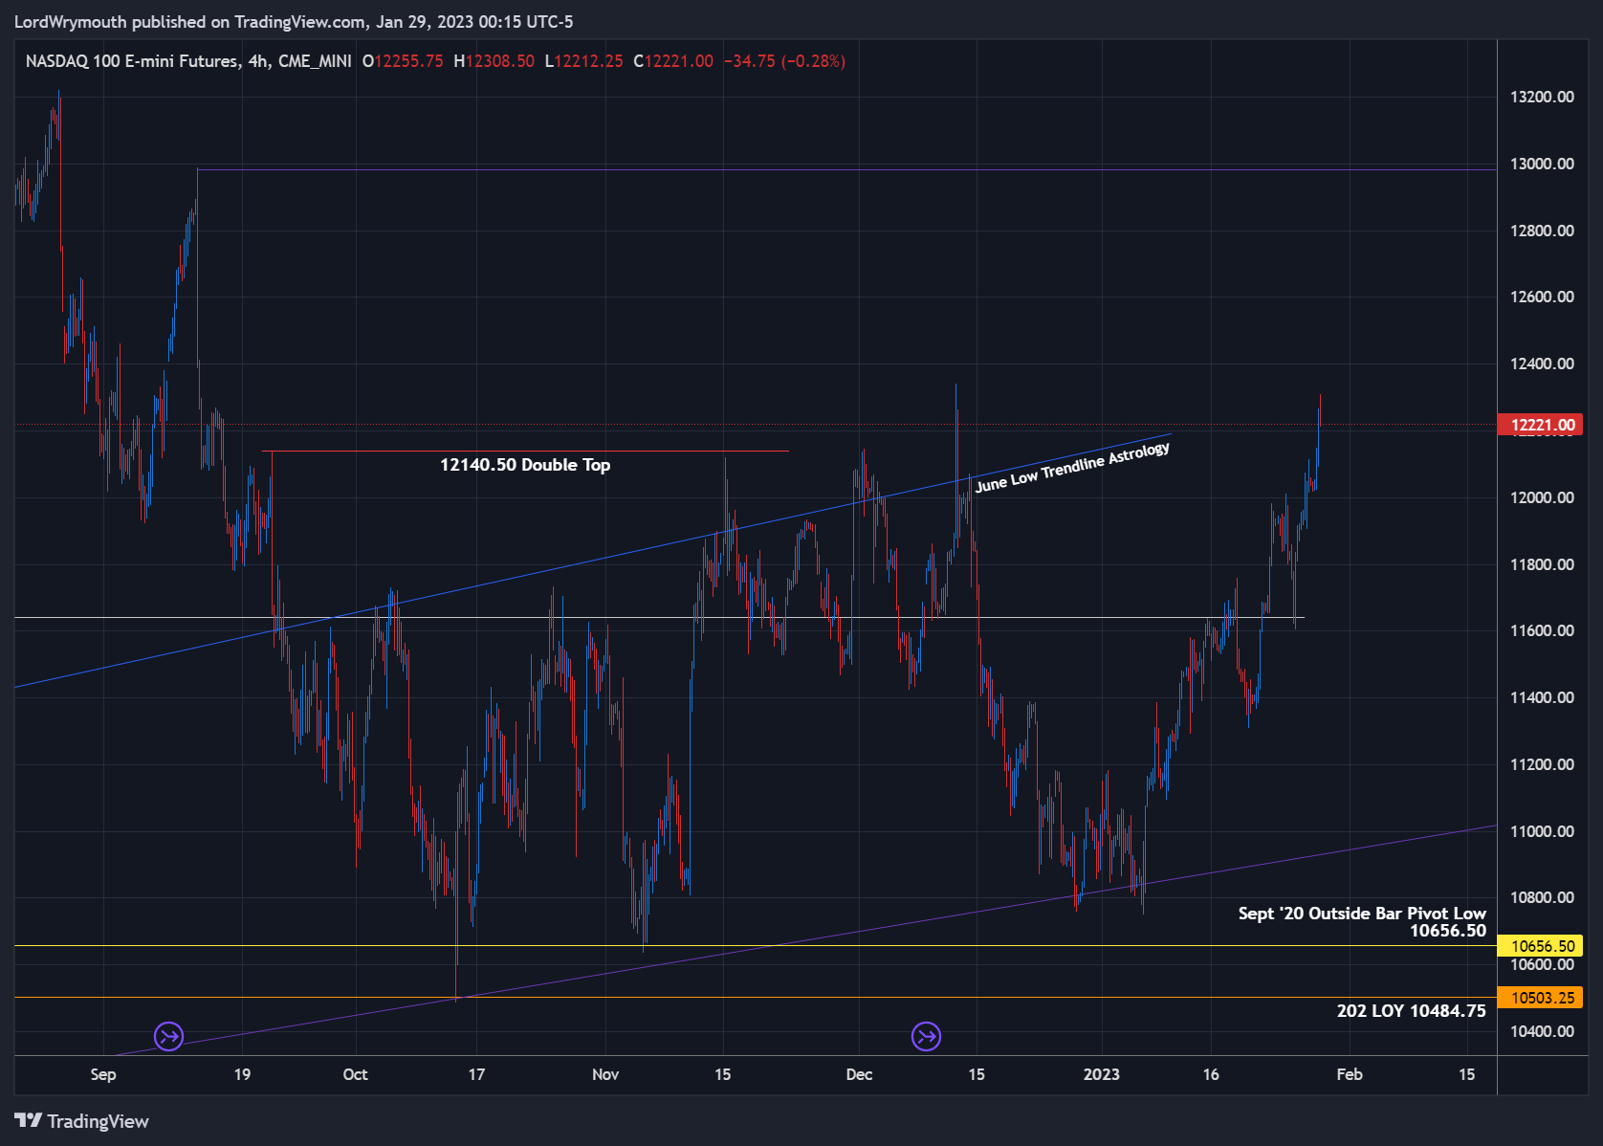This screenshot has width=1603, height=1146.
Task: Click the '17' date label after Oct
Action: click(476, 1074)
